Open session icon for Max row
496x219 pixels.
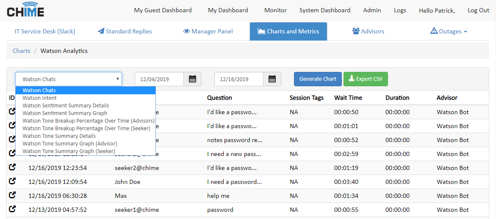(x=12, y=195)
